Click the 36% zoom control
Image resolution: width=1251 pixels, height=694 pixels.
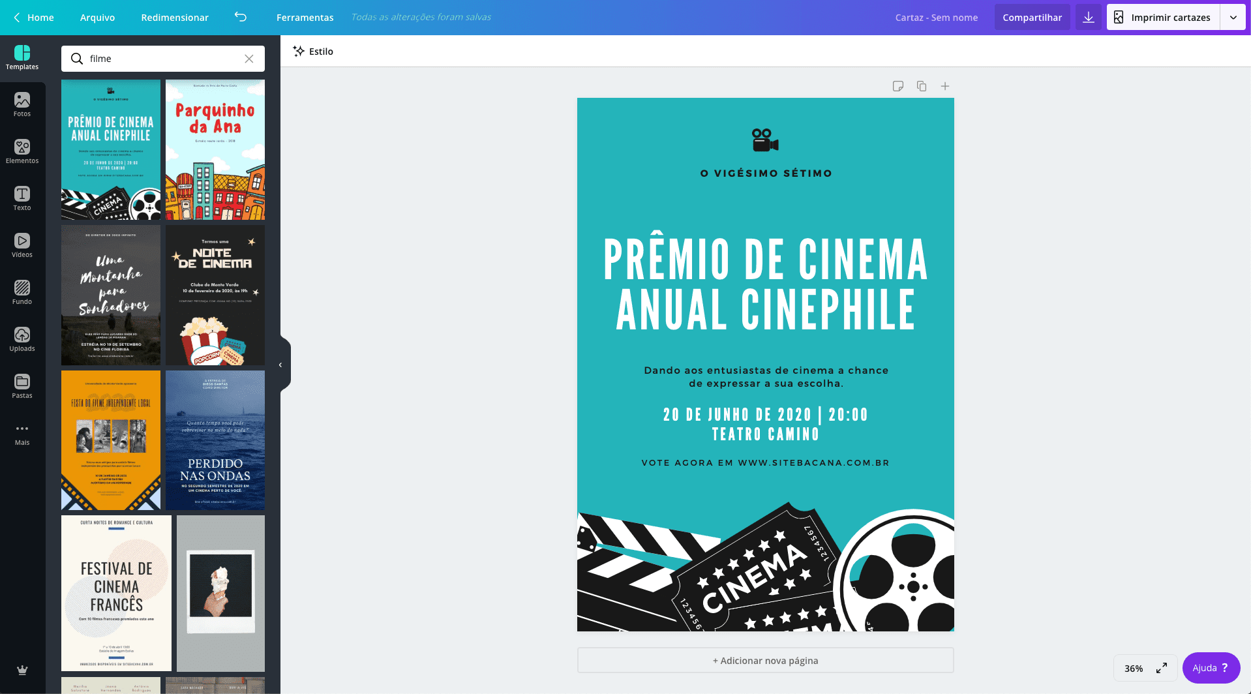tap(1133, 668)
